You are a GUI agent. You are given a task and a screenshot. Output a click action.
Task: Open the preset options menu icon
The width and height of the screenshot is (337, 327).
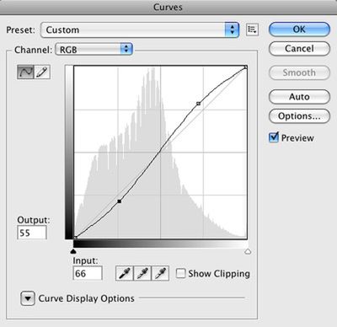[x=252, y=29]
